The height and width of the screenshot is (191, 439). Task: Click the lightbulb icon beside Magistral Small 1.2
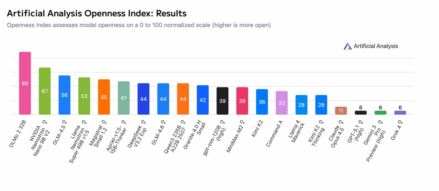coord(104,122)
